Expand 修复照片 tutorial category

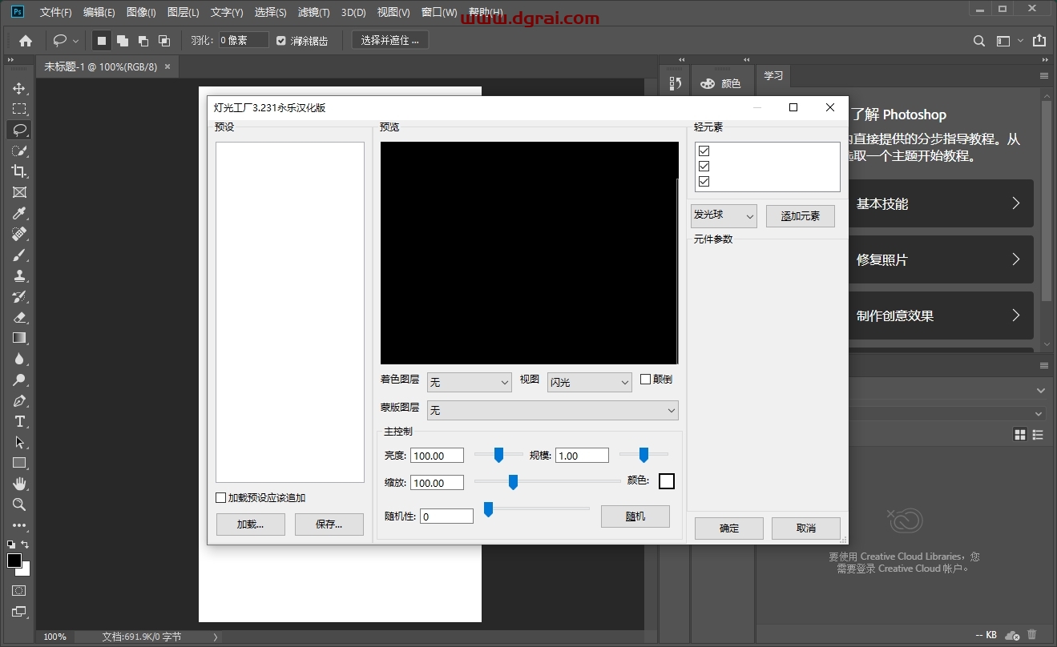(x=942, y=259)
